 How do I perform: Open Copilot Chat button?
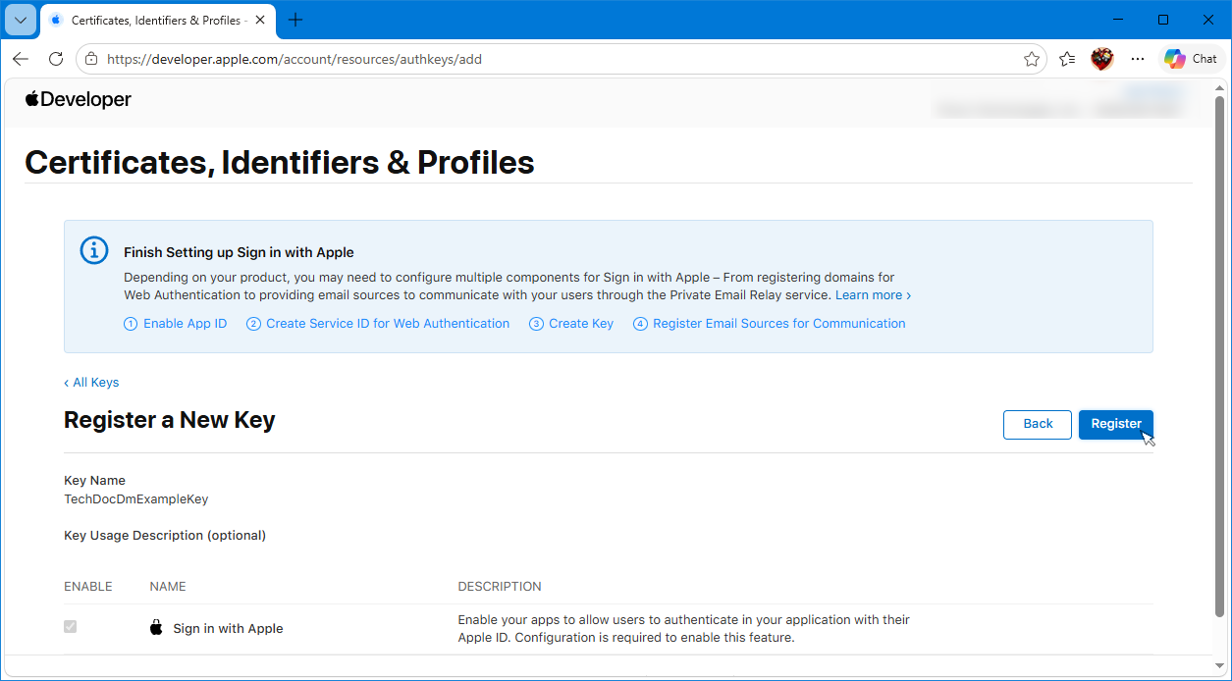coord(1191,59)
